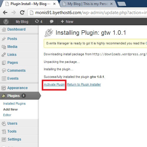
Task: Open a new browser tab
Action: tap(121, 4)
